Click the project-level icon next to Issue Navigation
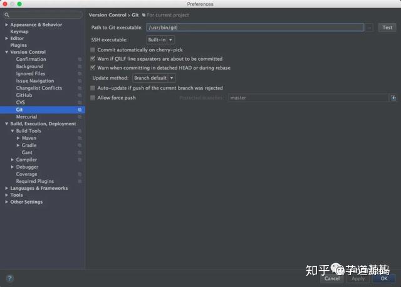 [x=80, y=81]
